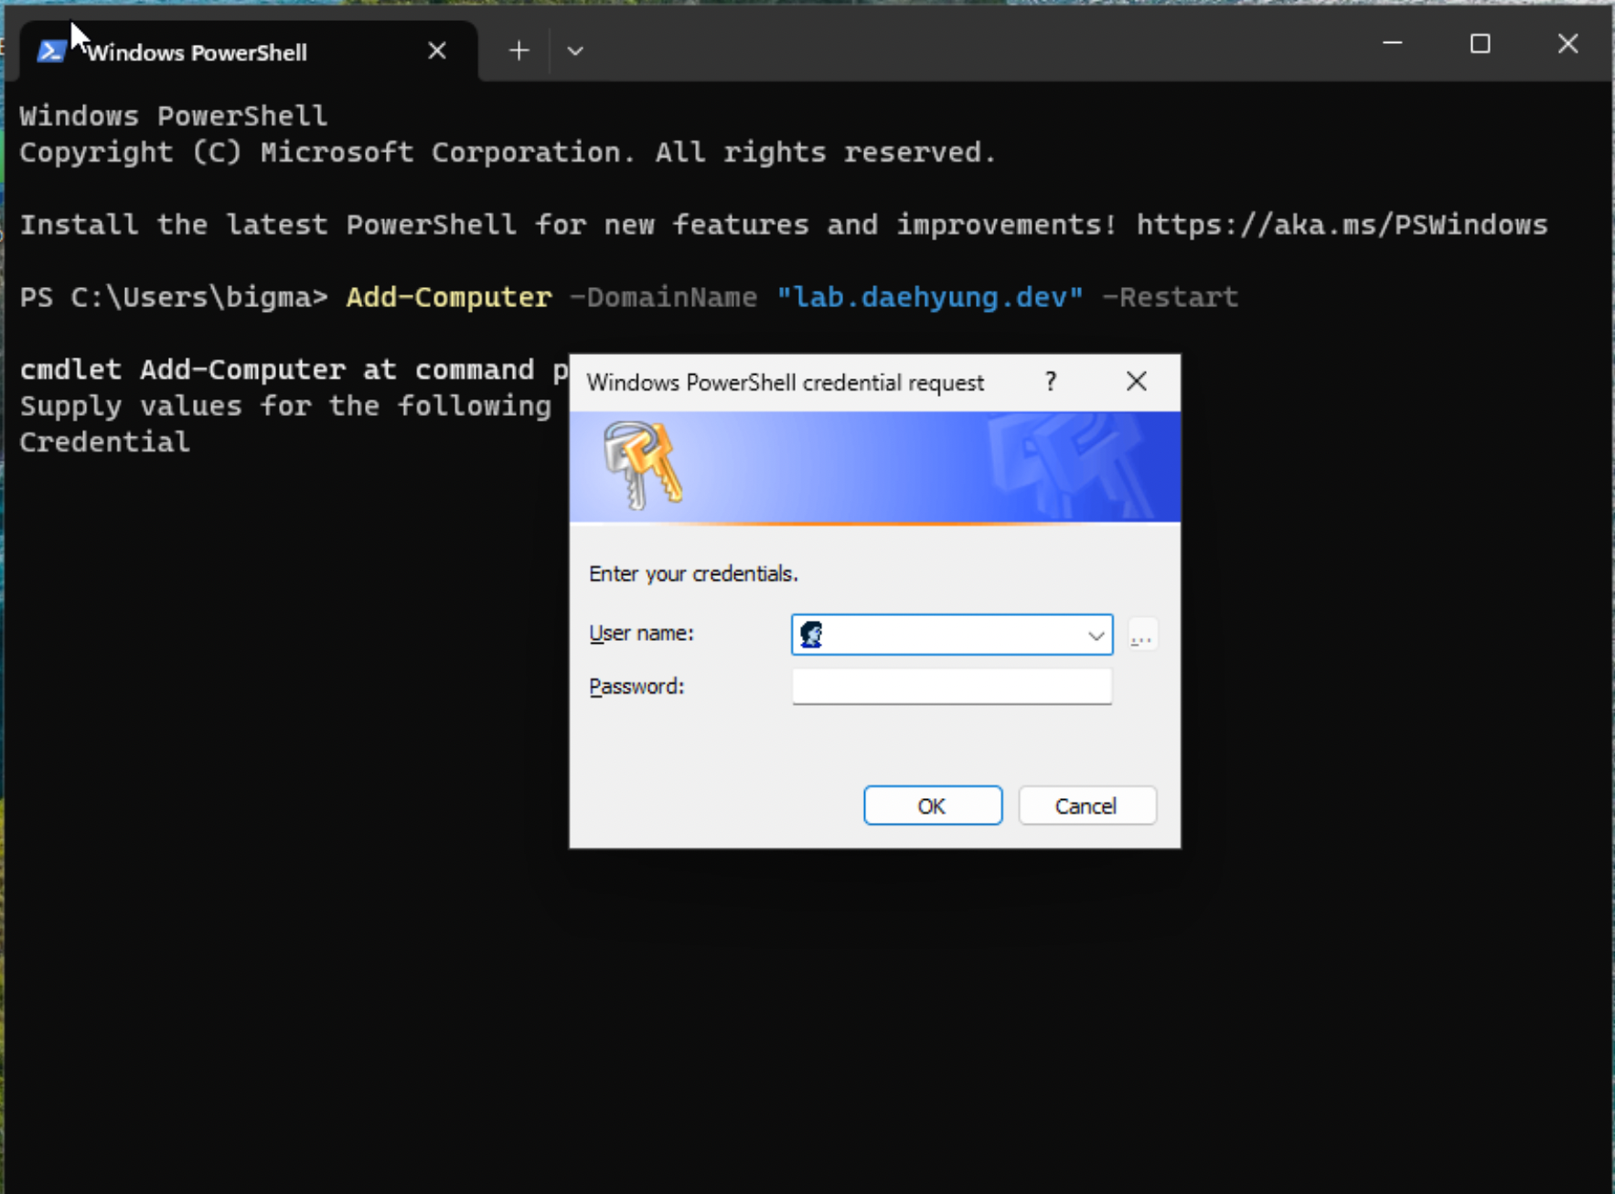
Task: Click the help question mark in dialog
Action: 1051,381
